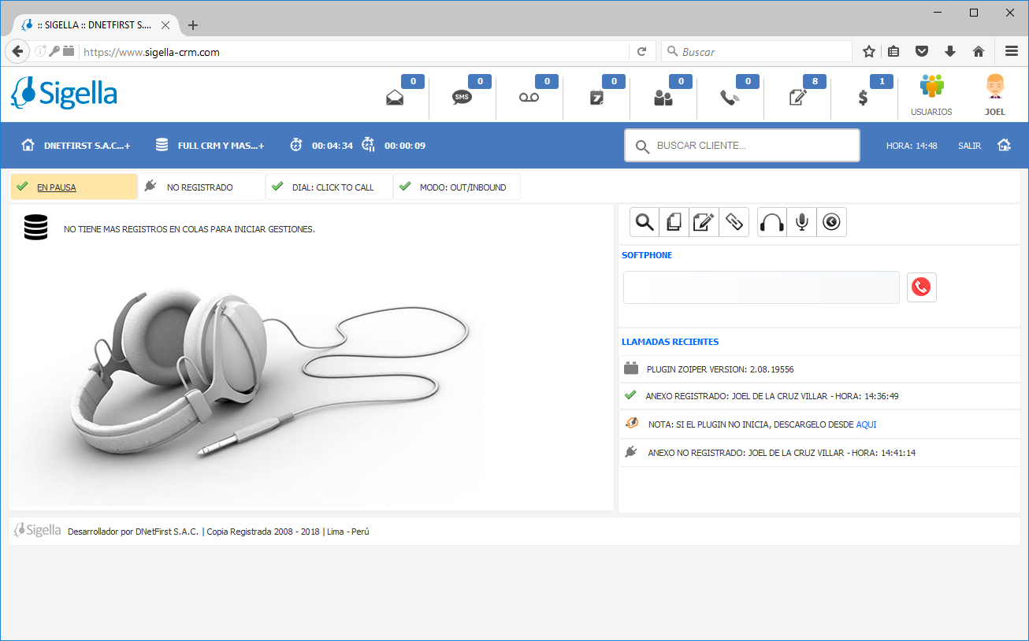Screen dimensions: 1029x641
Task: Click the Firefox Buscar search box
Action: click(x=756, y=51)
